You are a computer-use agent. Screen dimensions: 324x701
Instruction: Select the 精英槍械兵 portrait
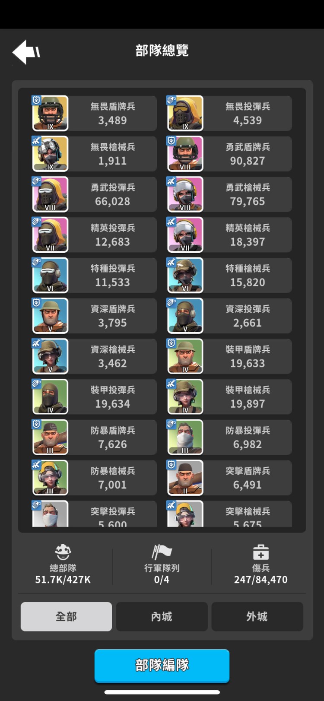tap(185, 235)
